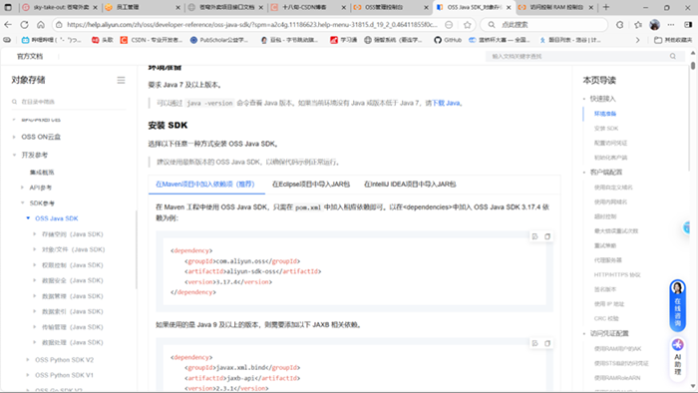Open the AI助理 assistant widget

pyautogui.click(x=677, y=359)
